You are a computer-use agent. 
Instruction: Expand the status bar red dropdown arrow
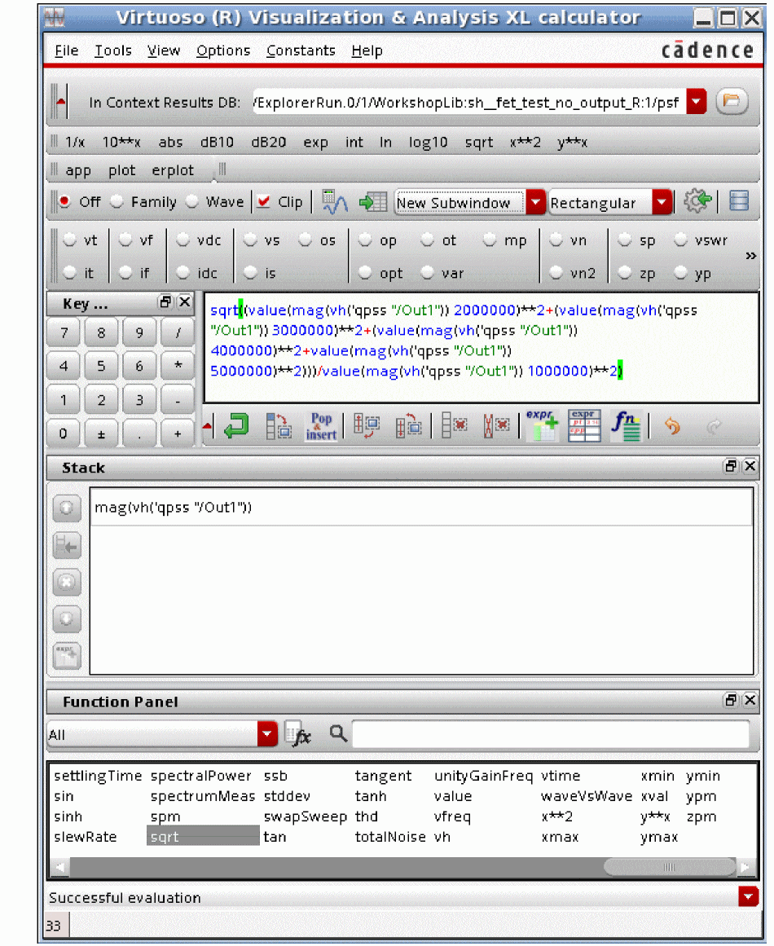748,896
